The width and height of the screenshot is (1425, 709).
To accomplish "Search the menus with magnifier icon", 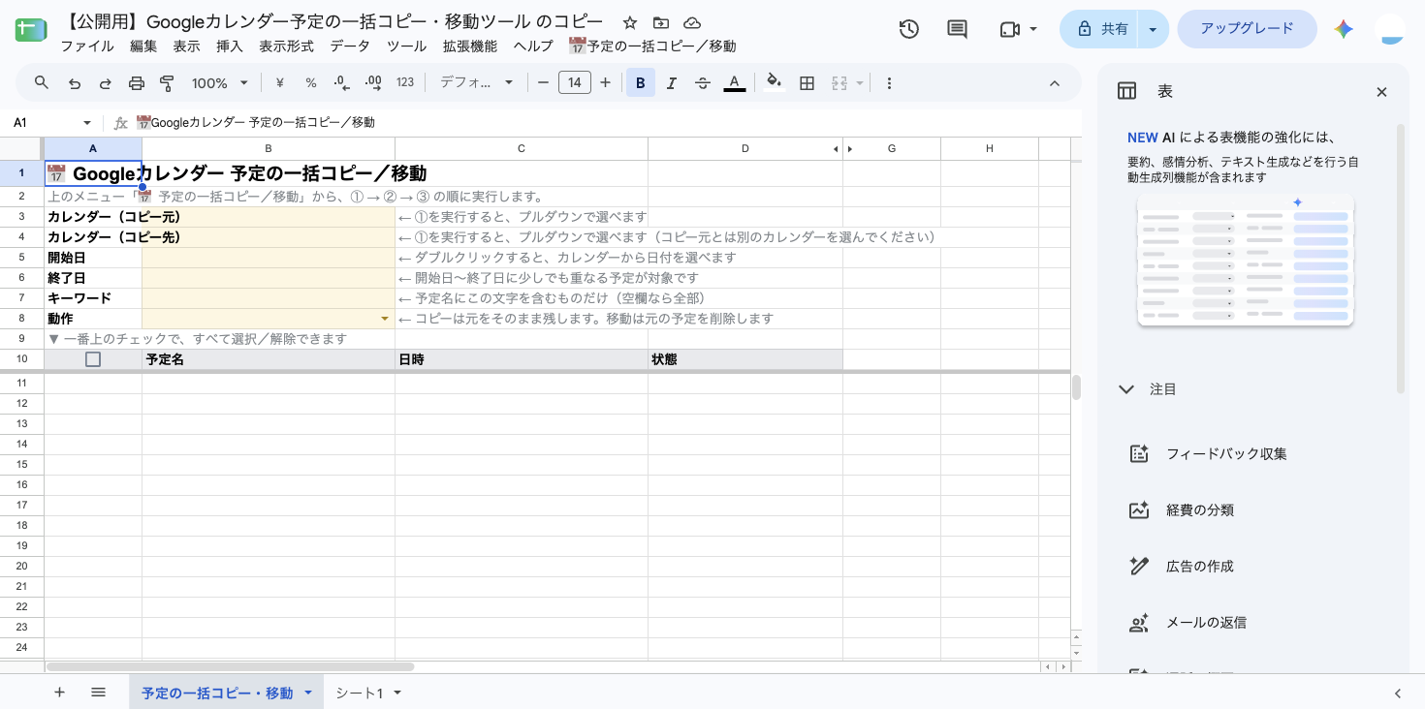I will (42, 83).
